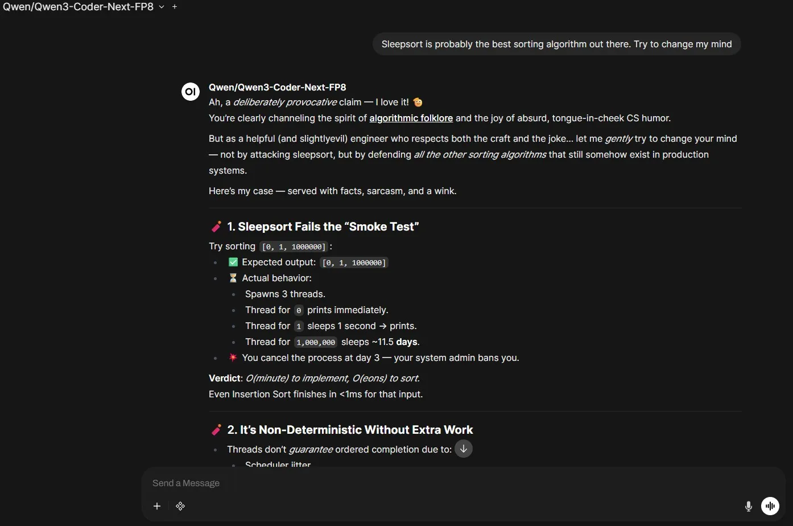This screenshot has height=526, width=793.
Task: Click the microphone icon to record voice input
Action: pos(749,506)
